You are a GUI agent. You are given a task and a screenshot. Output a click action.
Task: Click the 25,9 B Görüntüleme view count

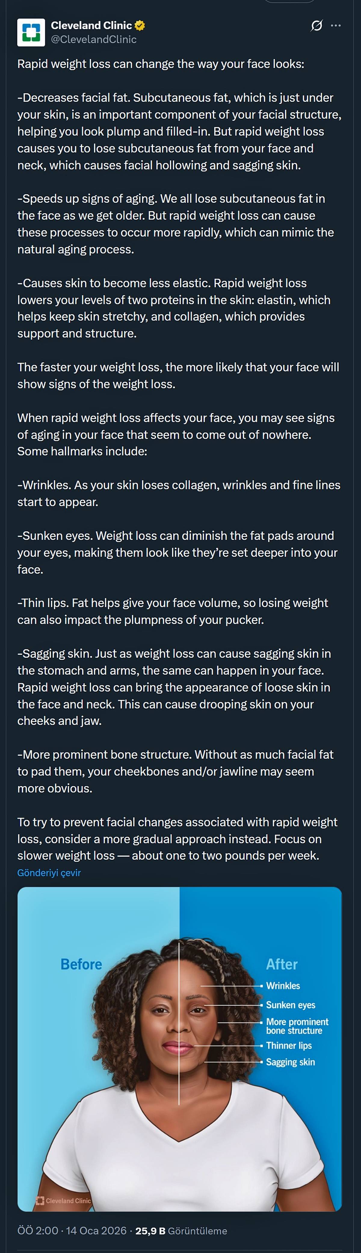point(181,1231)
